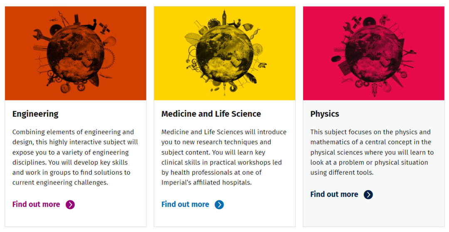
Task: Click the Physics description paragraph
Action: 372,152
